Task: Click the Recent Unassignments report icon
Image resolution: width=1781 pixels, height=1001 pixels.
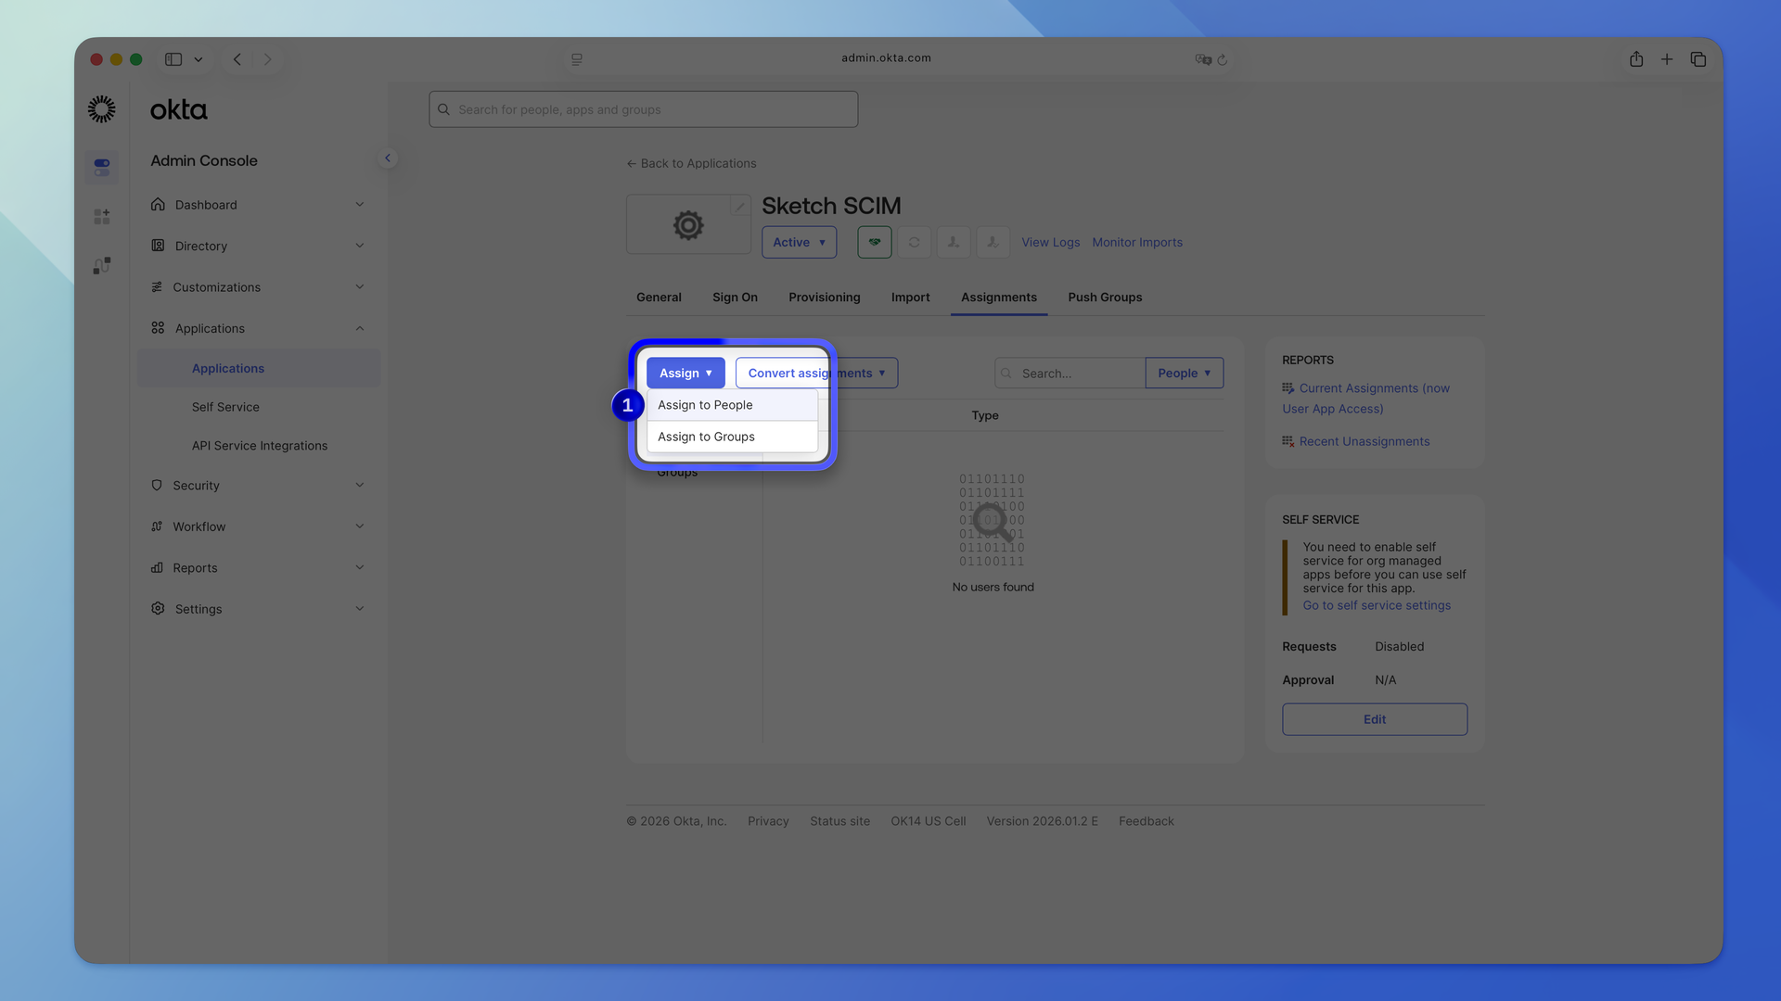Action: pos(1288,441)
